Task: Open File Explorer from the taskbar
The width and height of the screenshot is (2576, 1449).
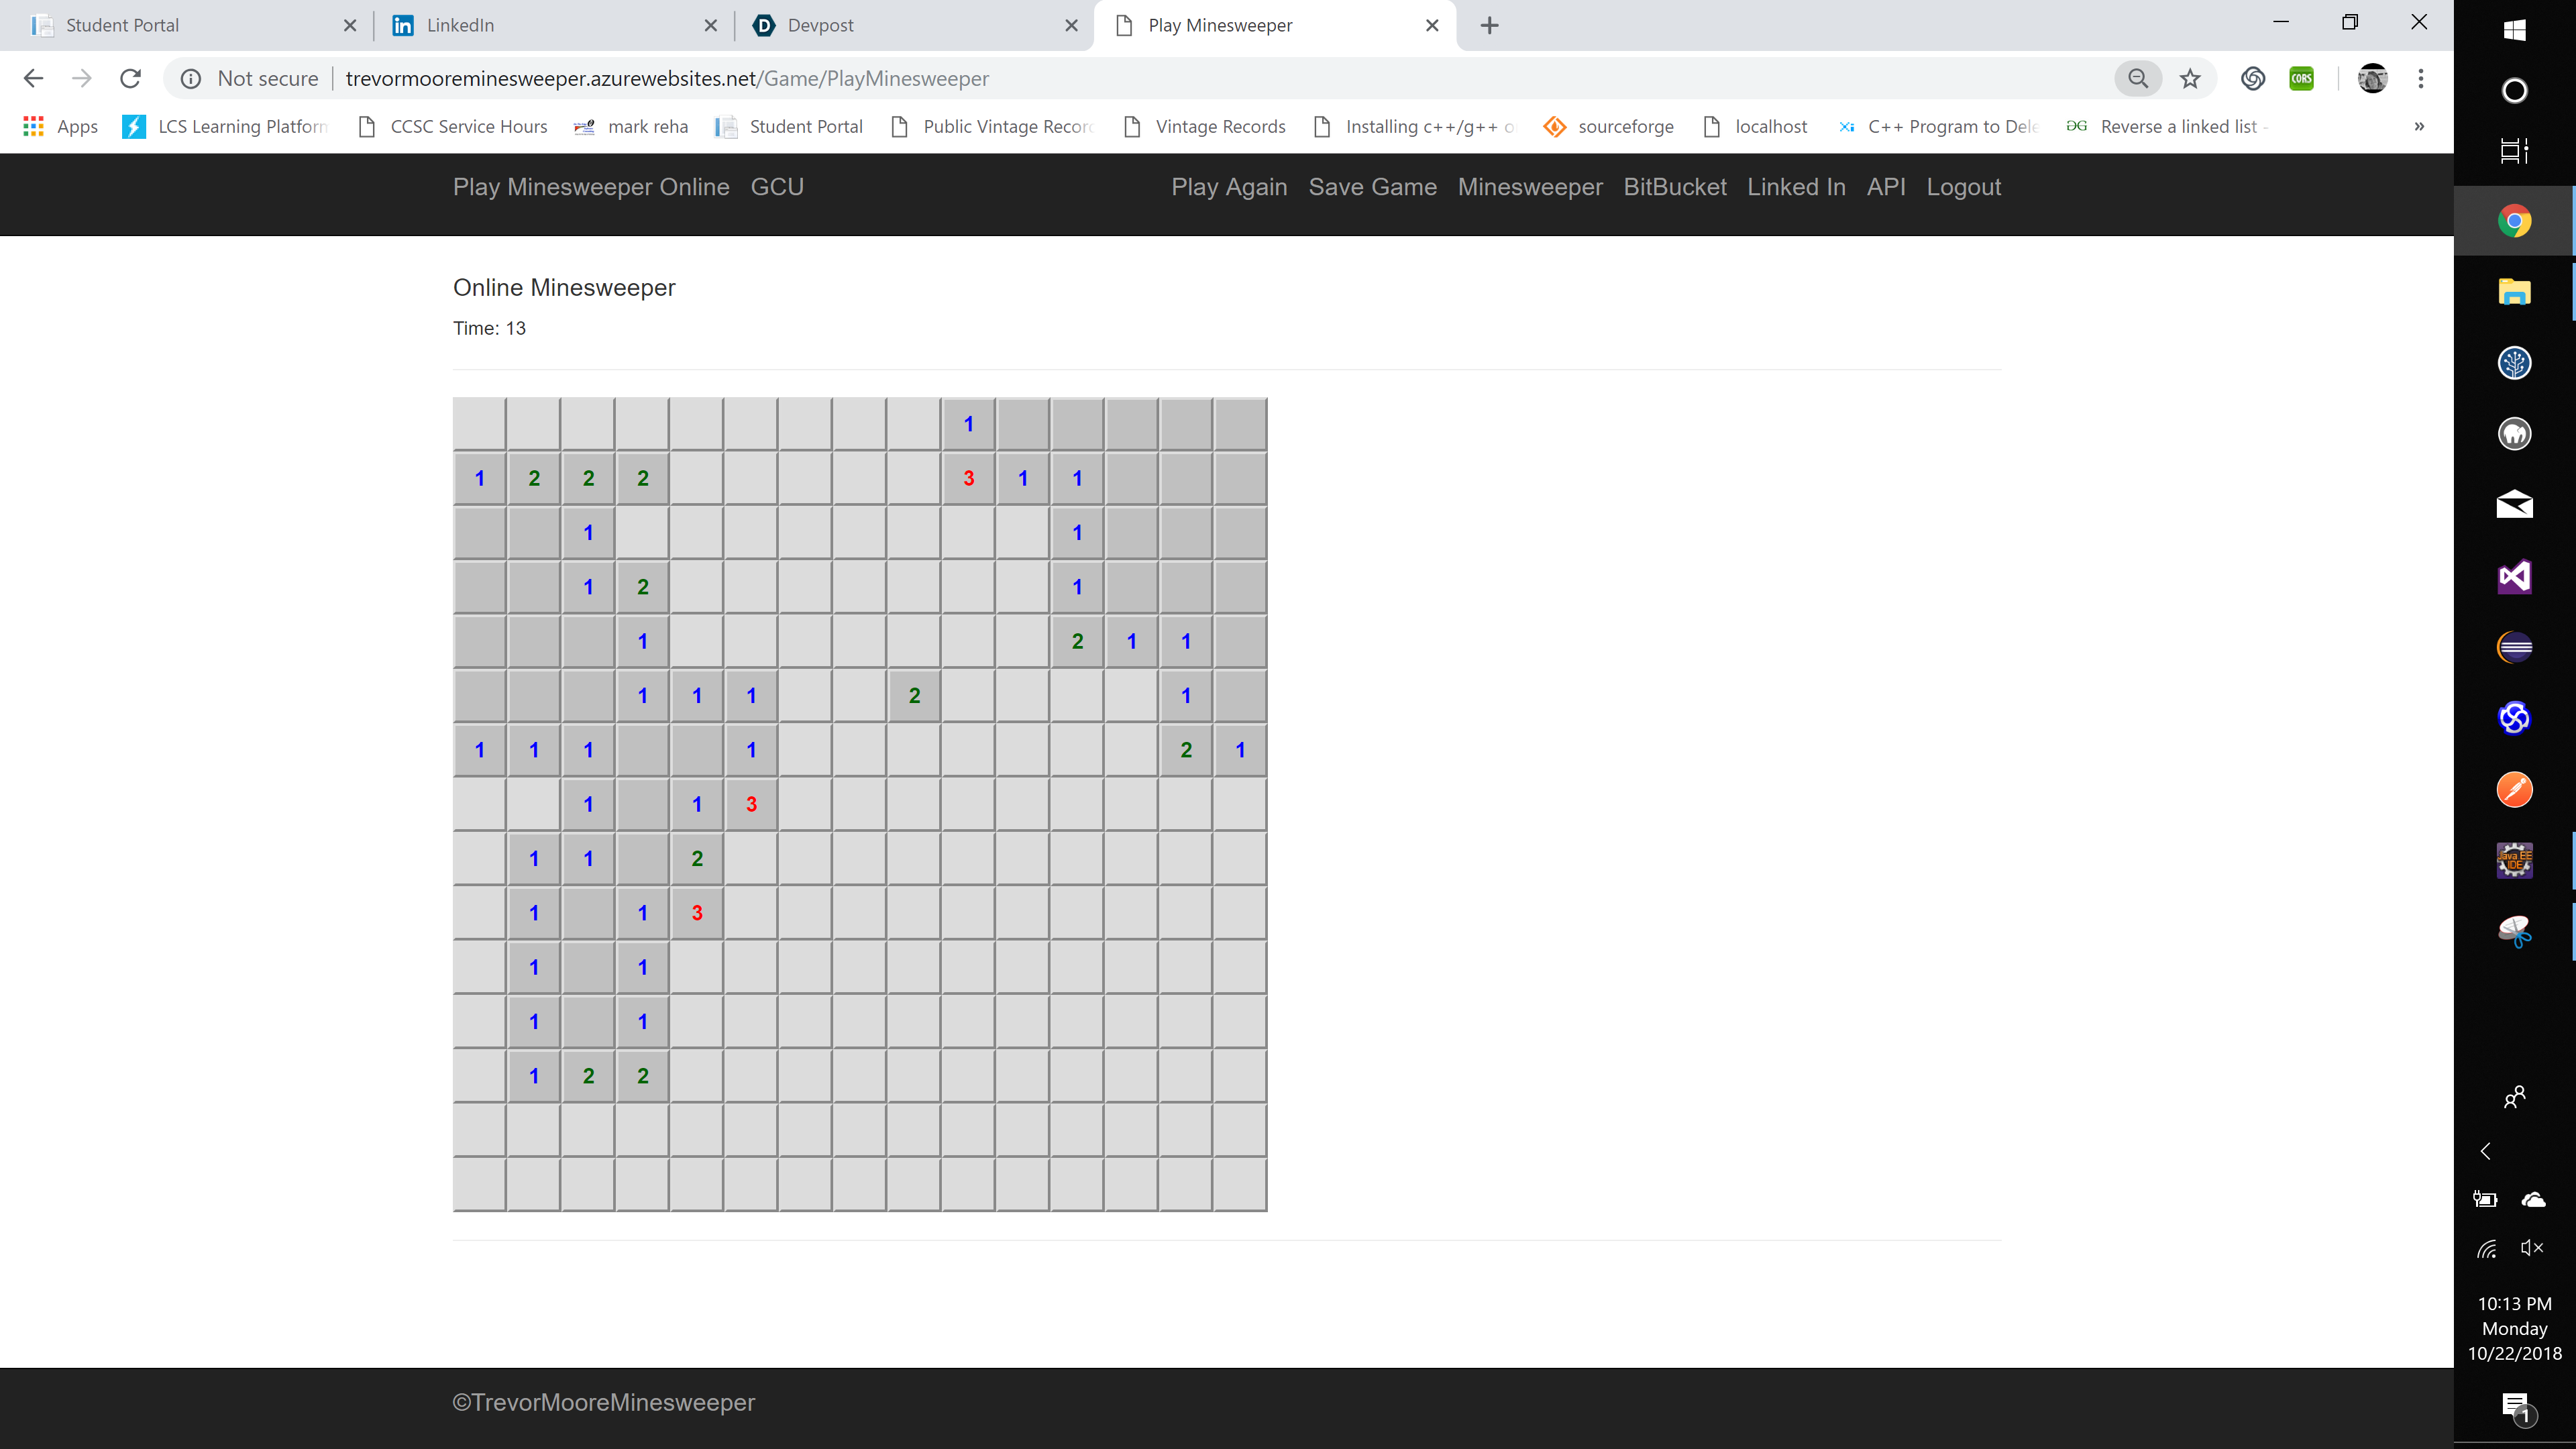Action: (x=2514, y=292)
